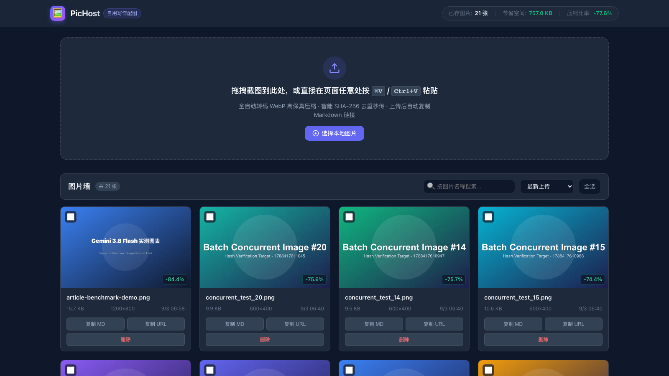Image resolution: width=669 pixels, height=376 pixels.
Task: Copy URL for article-benchmark-demo.png
Action: click(x=156, y=324)
